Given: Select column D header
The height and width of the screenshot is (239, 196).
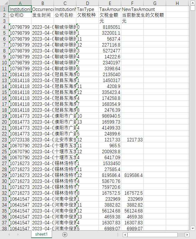Looking at the screenshot, I should pyautogui.click(x=87, y=3).
